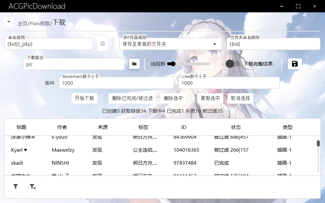Click ID cell 104016365
This screenshot has height=203, width=325.
tap(186, 150)
